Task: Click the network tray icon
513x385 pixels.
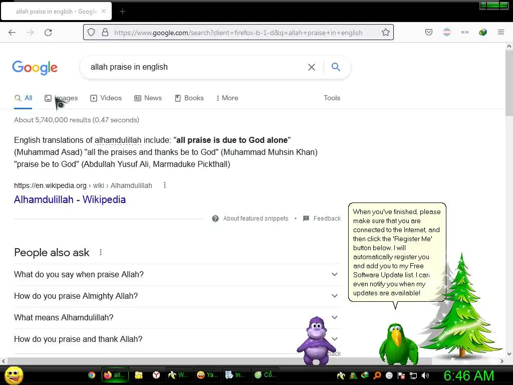Action: pyautogui.click(x=413, y=375)
